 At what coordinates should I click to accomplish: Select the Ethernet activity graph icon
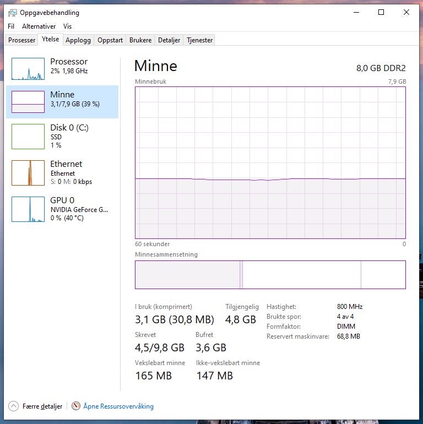pos(28,173)
